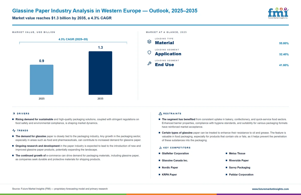Screen dimensions: 301x195
Task: Click the Market at a Glance, 2025 label
Action: coord(166,32)
